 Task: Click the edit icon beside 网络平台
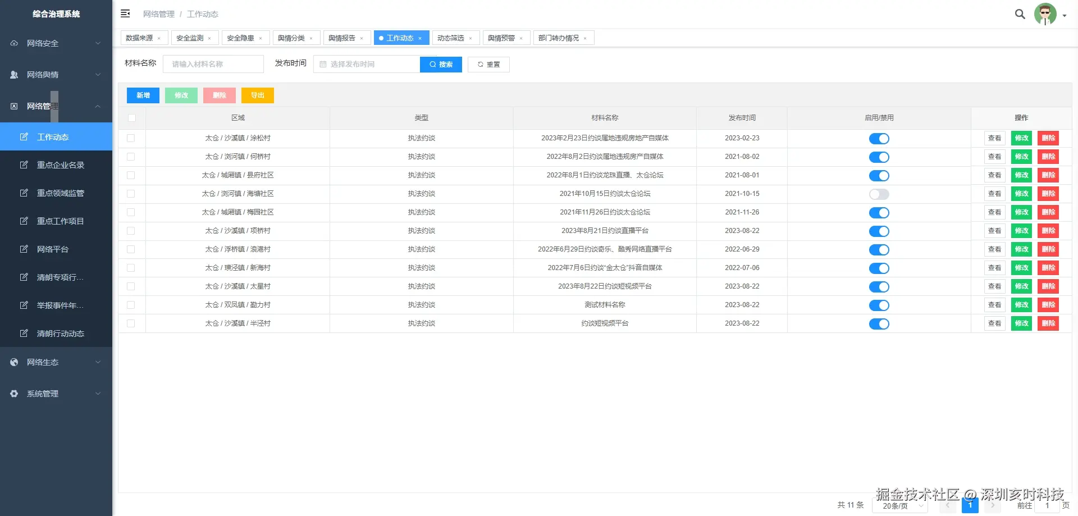pyautogui.click(x=24, y=249)
